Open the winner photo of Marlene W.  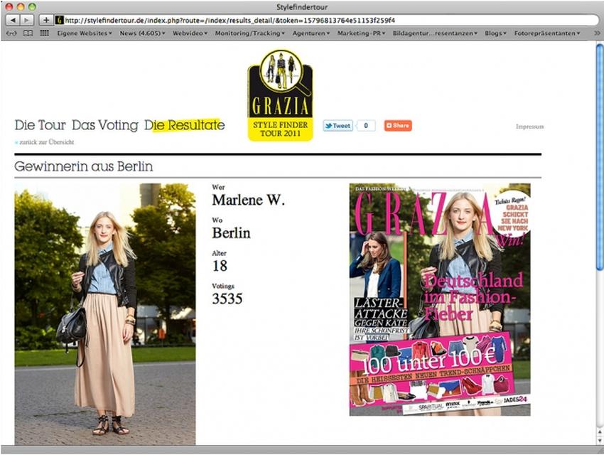click(x=105, y=314)
